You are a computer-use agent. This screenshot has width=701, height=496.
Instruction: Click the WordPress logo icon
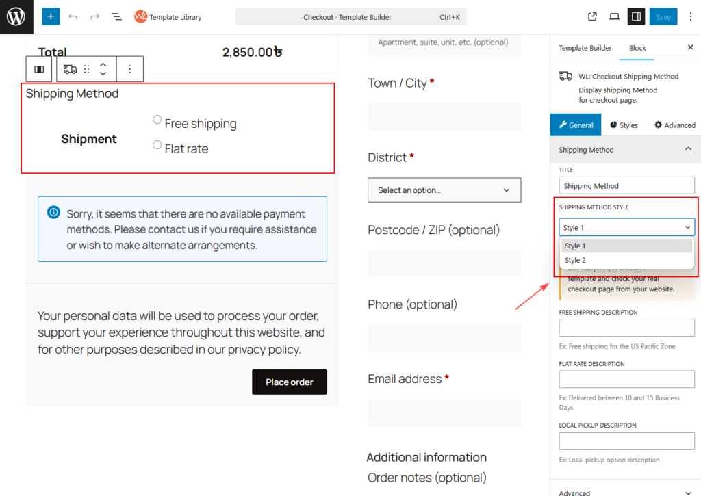[x=16, y=16]
